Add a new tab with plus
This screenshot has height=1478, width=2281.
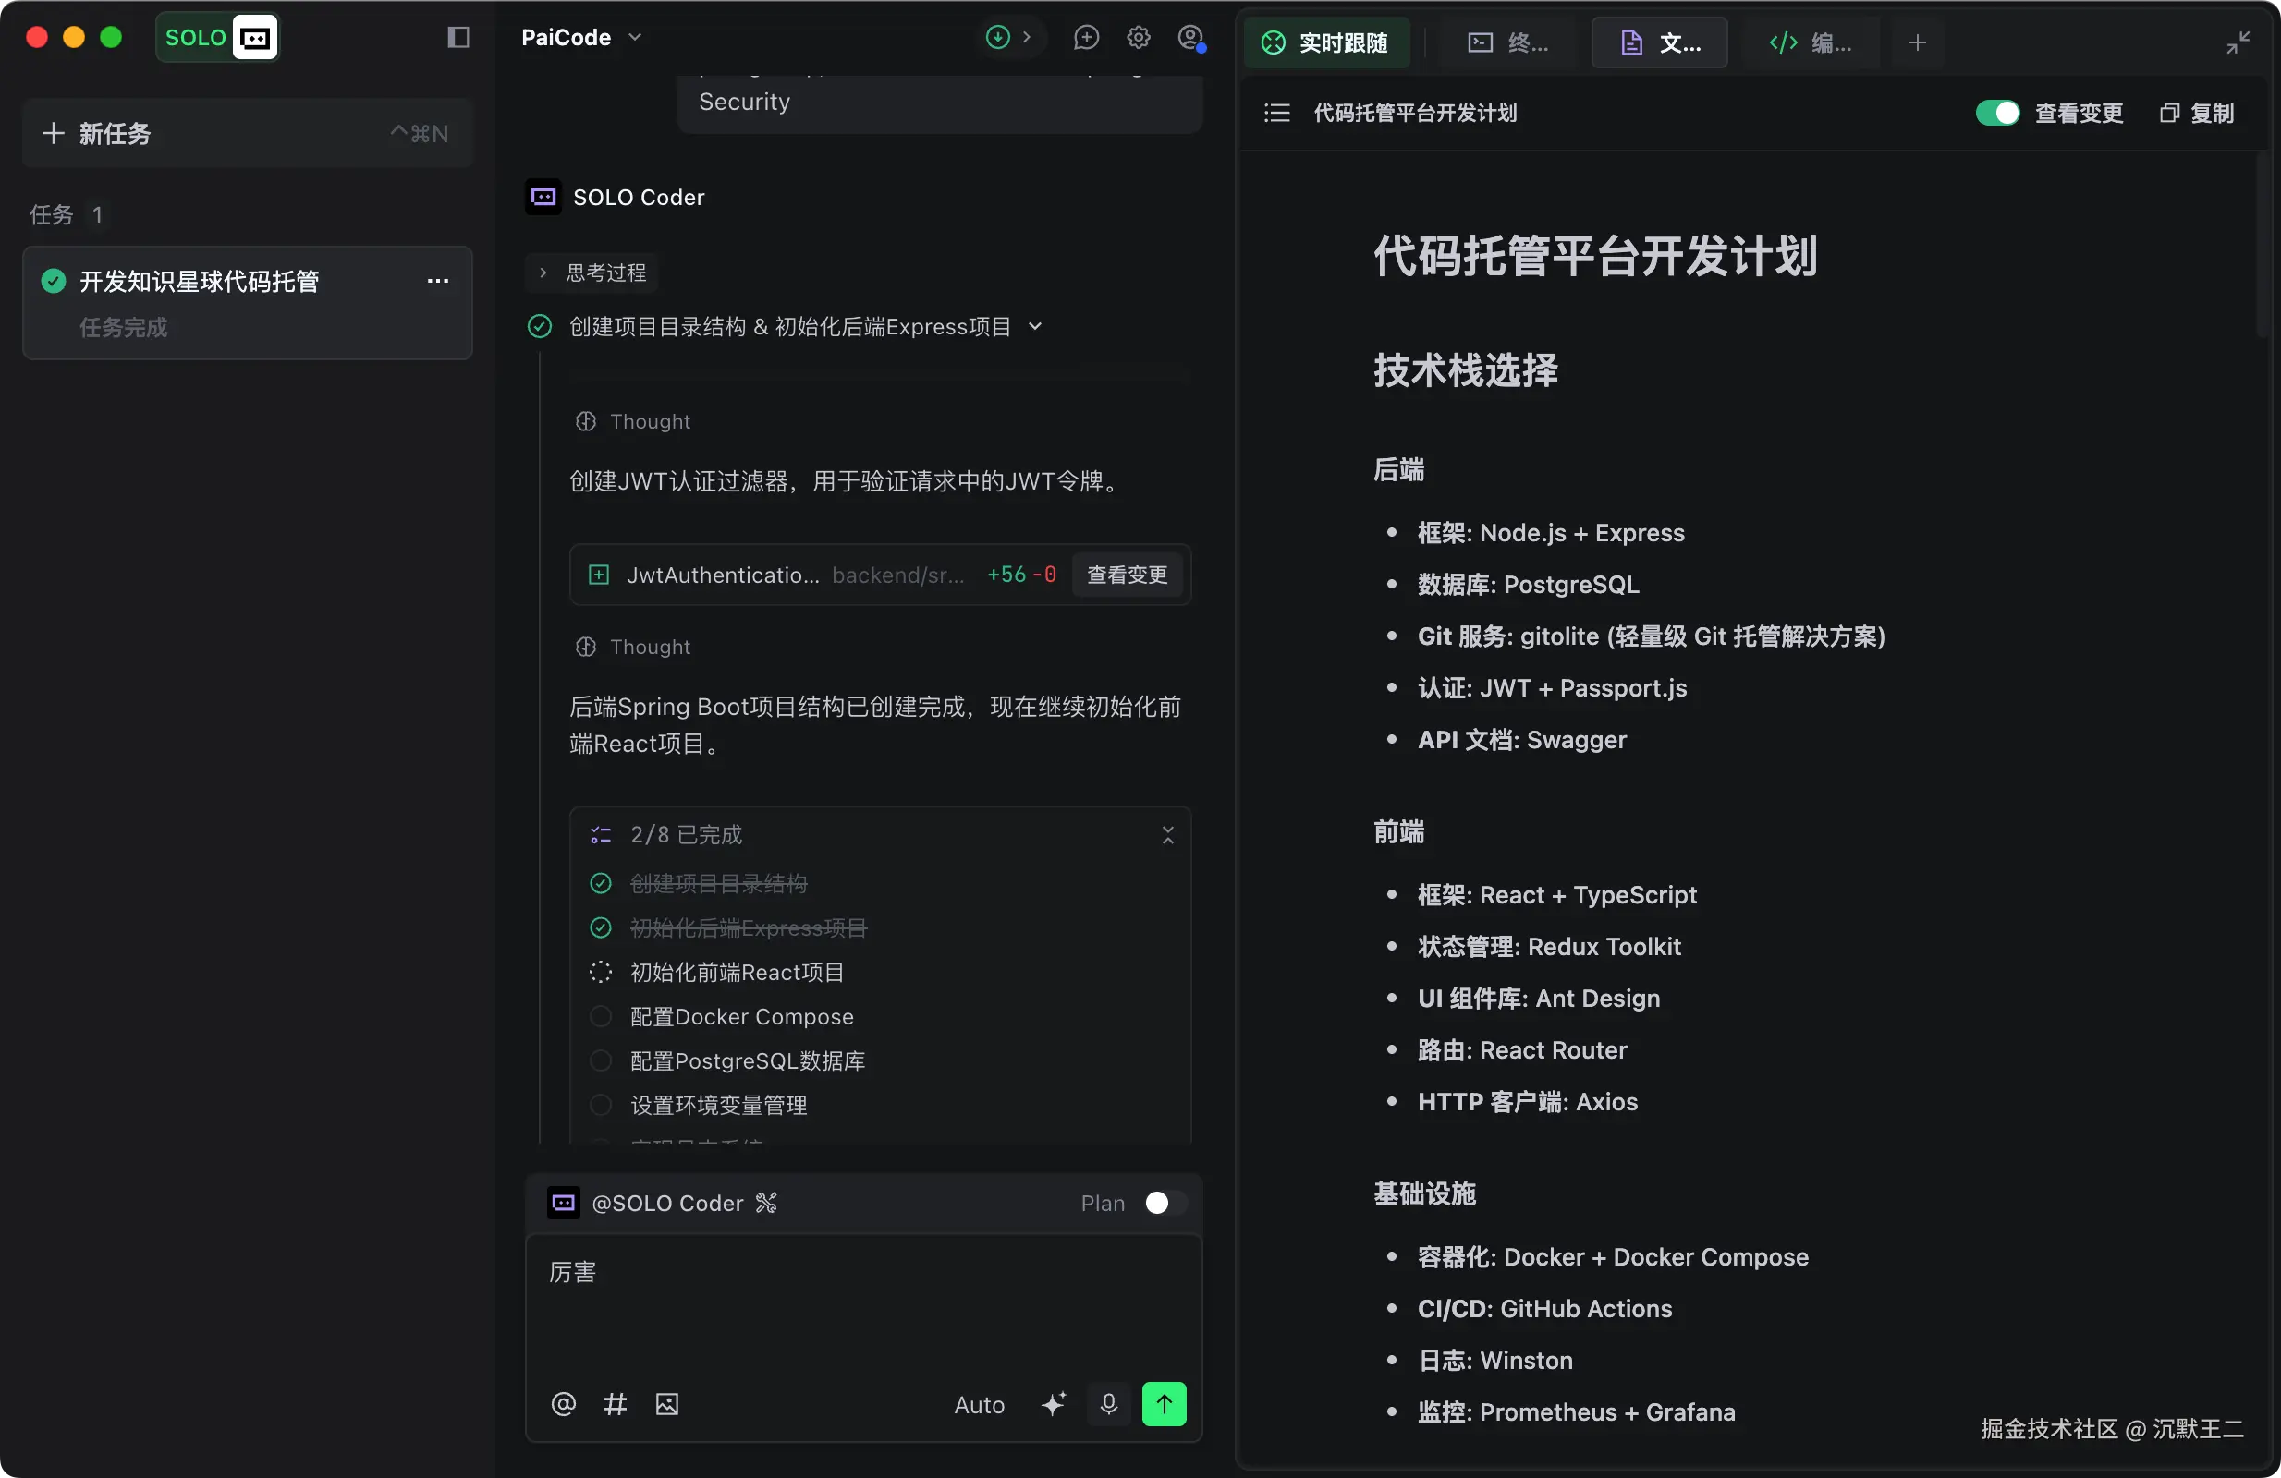pyautogui.click(x=1917, y=43)
